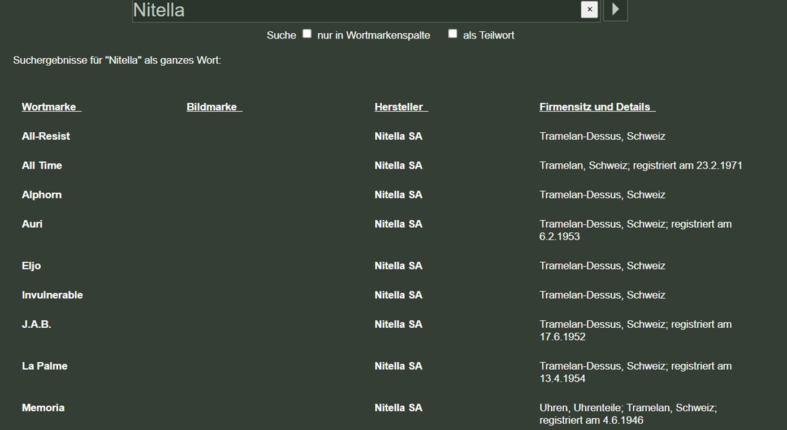787x430 pixels.
Task: Click Tramelan-Dessus details in All-Resist row
Action: pyautogui.click(x=602, y=136)
